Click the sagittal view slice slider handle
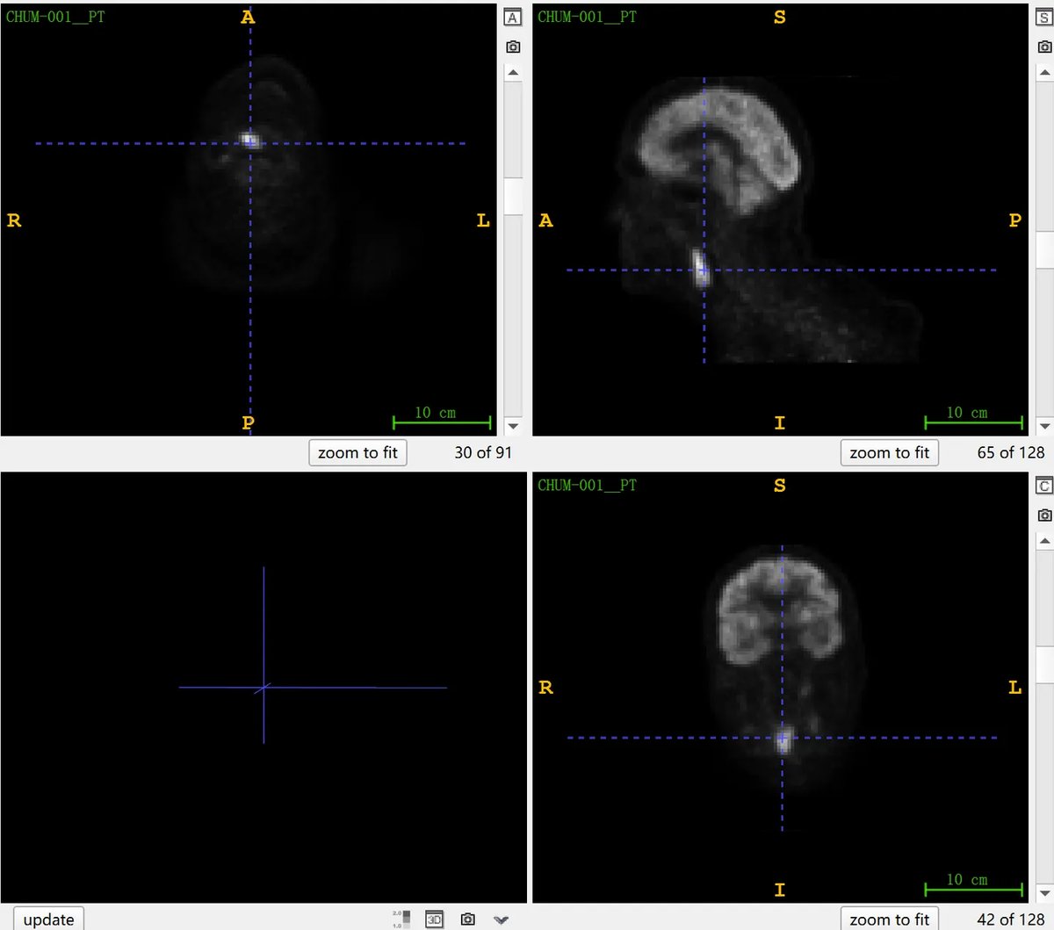 (1044, 250)
